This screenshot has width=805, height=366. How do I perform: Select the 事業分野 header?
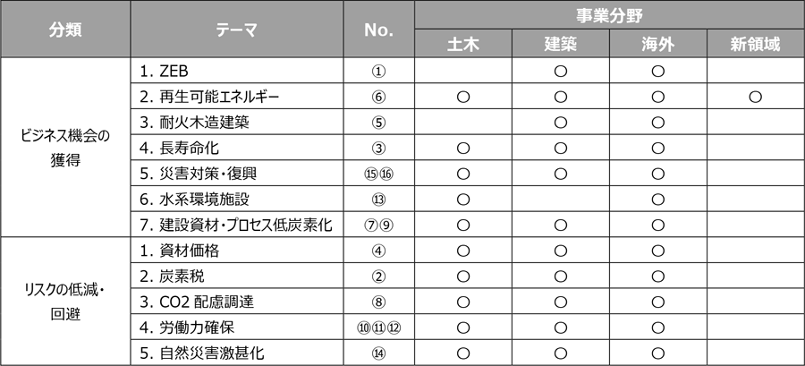click(x=609, y=15)
